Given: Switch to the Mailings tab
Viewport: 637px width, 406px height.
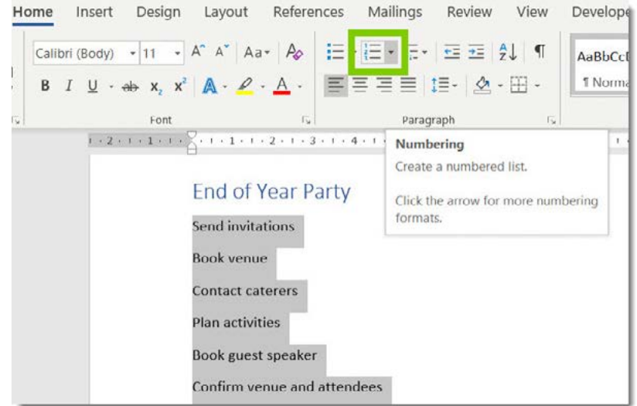Looking at the screenshot, I should [x=395, y=12].
